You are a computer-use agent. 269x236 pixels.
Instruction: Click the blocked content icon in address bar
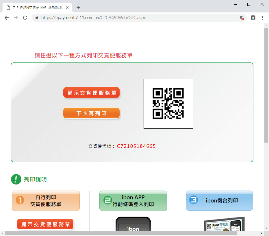pyautogui.click(x=242, y=18)
